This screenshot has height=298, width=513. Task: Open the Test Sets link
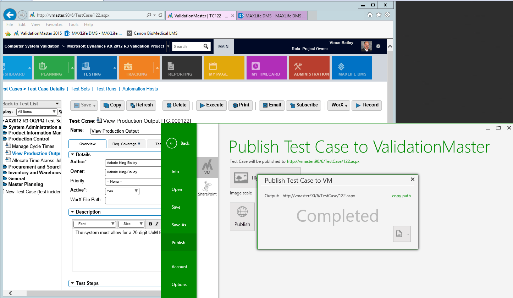[80, 89]
